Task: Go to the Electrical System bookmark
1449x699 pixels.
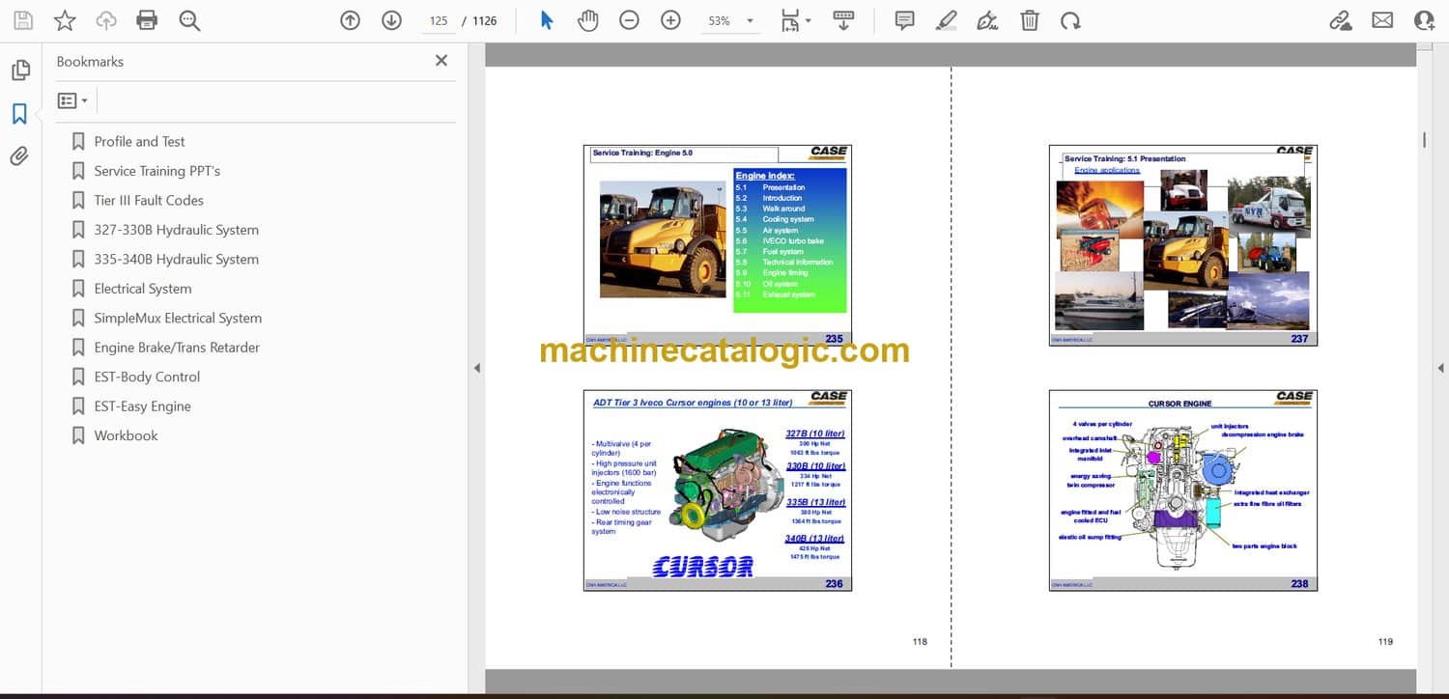Action: (x=143, y=289)
